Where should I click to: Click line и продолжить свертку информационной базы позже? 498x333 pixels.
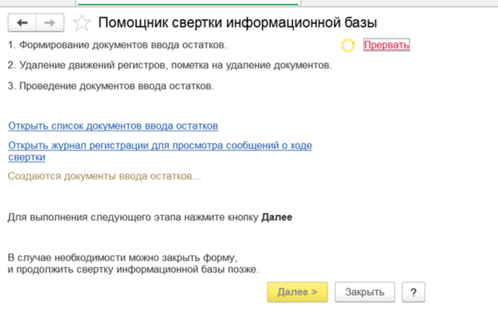(133, 269)
